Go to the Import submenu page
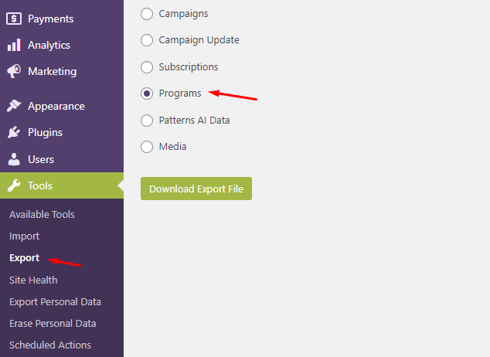Image resolution: width=490 pixels, height=357 pixels. coord(25,236)
